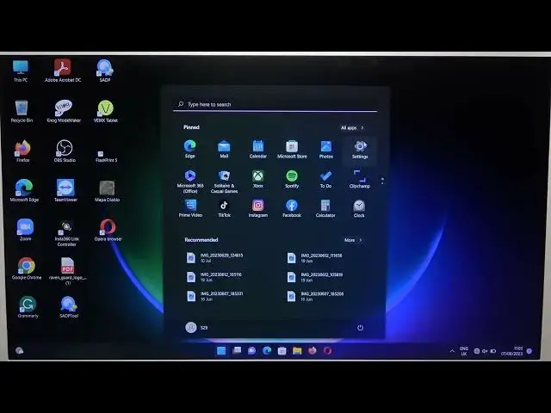Show hidden system tray icons
Viewport: 551px width, 413px height.
tap(452, 351)
